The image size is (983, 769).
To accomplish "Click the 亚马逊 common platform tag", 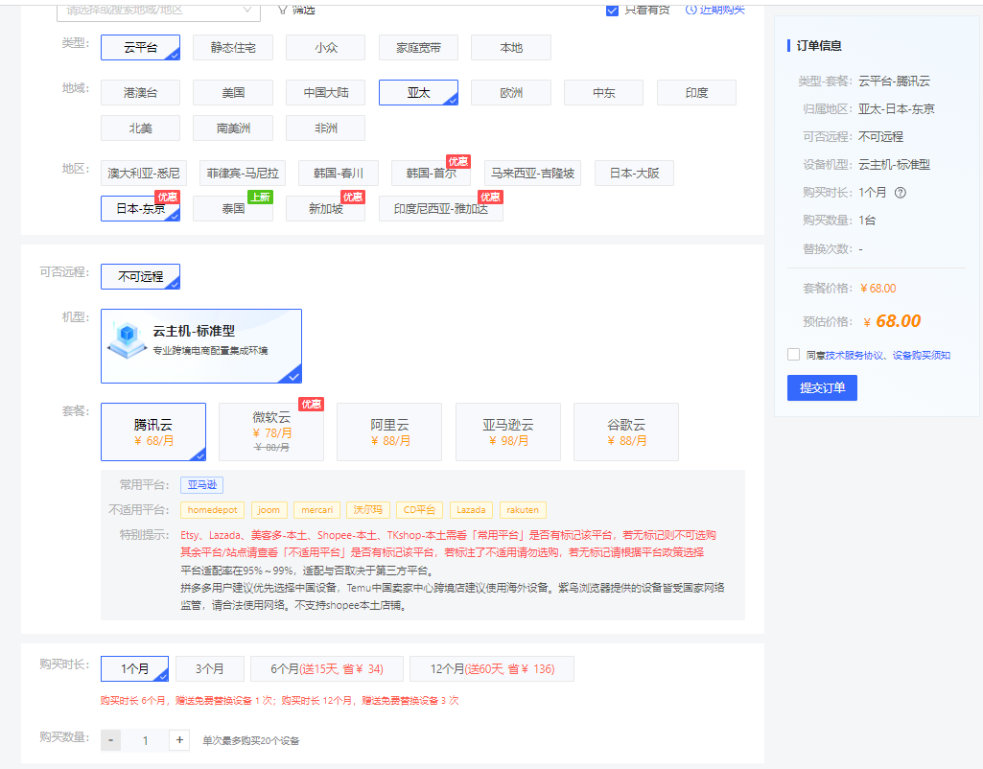I will pyautogui.click(x=201, y=485).
